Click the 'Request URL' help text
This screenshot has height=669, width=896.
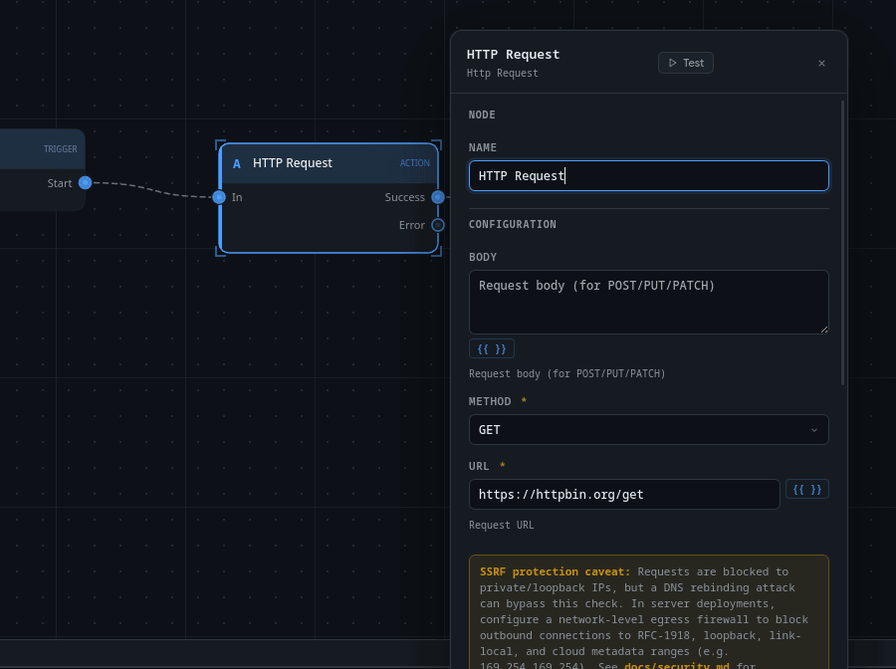pos(501,525)
